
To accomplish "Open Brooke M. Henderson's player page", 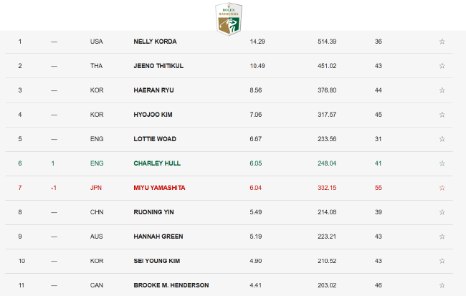I will point(171,285).
